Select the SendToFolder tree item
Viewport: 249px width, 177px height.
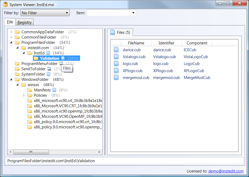coord(33,69)
